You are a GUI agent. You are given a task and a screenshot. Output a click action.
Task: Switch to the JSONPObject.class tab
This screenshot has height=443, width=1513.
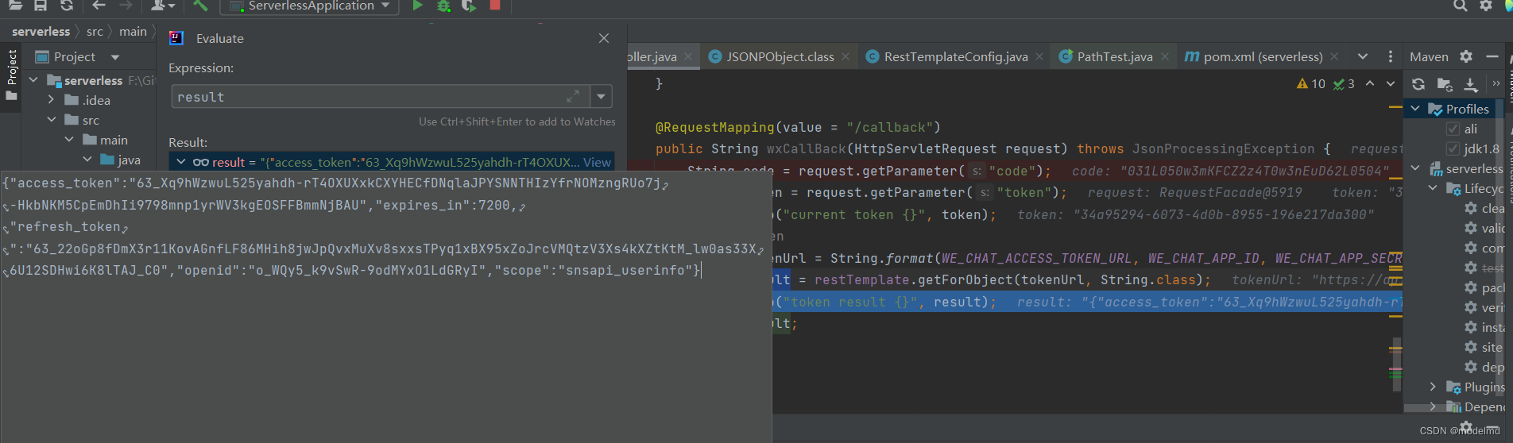click(x=780, y=56)
